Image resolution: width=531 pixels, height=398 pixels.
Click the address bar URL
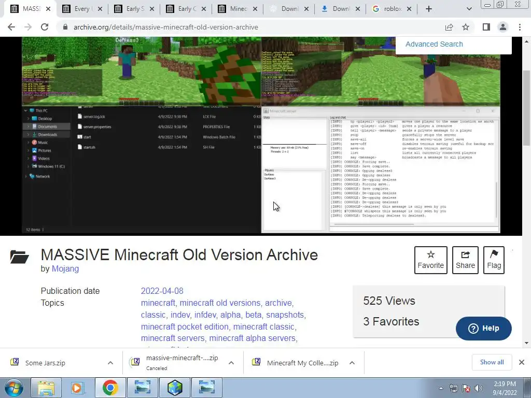click(x=166, y=27)
